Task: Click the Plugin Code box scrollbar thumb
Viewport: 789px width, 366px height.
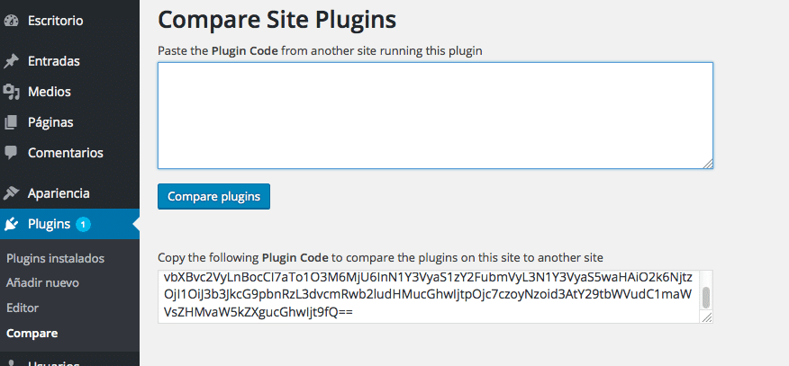Action: tap(706, 298)
